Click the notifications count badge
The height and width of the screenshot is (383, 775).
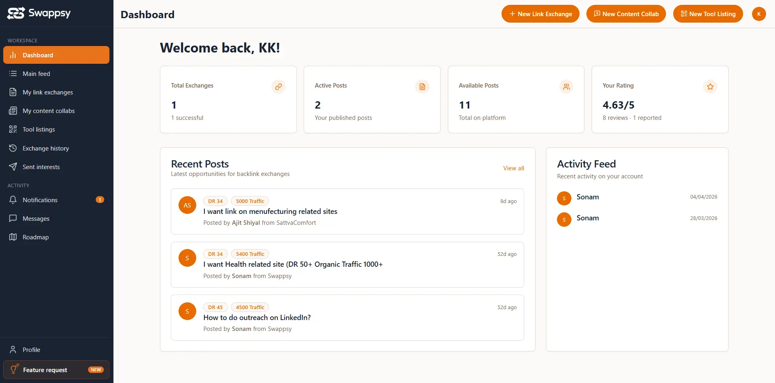(100, 200)
